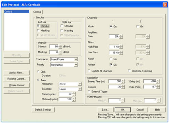Click the Sweep Time input field
Screen dimensions: 169x123
115,81
